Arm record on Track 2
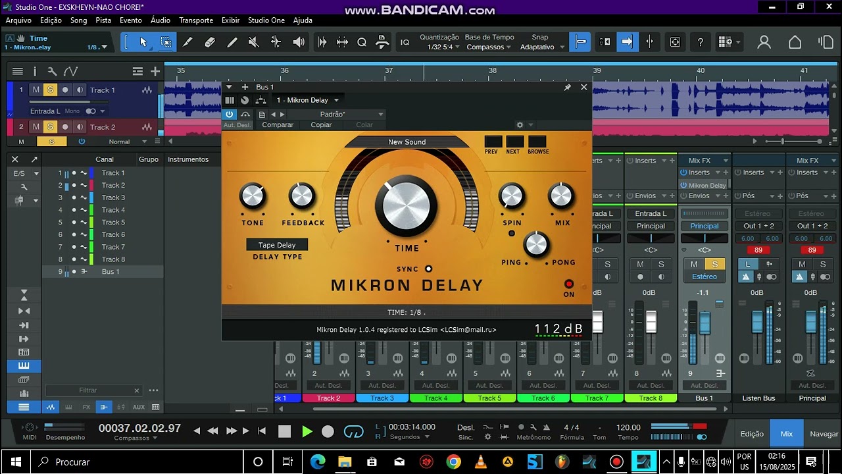 pos(64,127)
